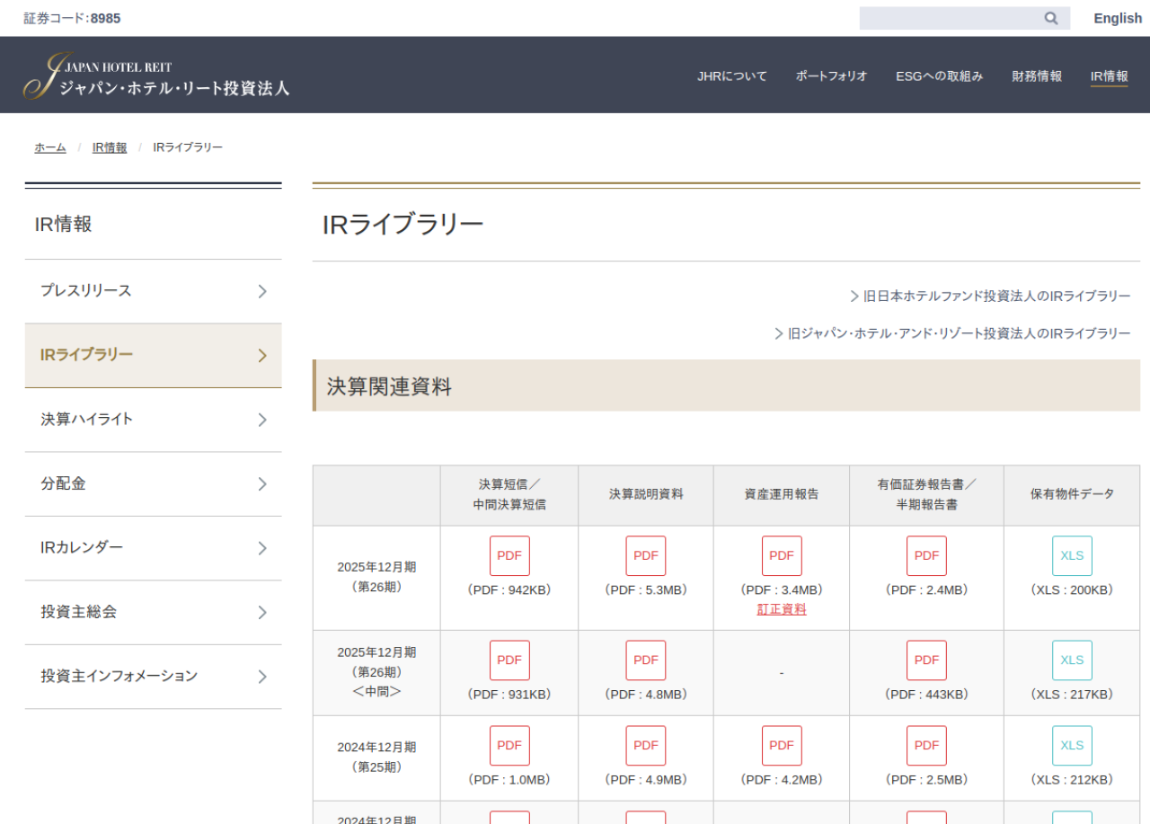
Task: Download 2025年12月期 第26期 XLS 200KB file
Action: (1072, 555)
